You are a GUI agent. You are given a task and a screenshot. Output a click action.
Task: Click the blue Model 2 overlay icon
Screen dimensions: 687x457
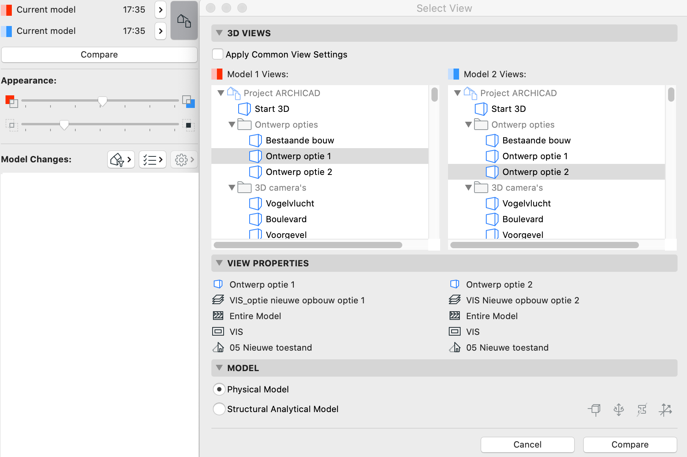(189, 101)
